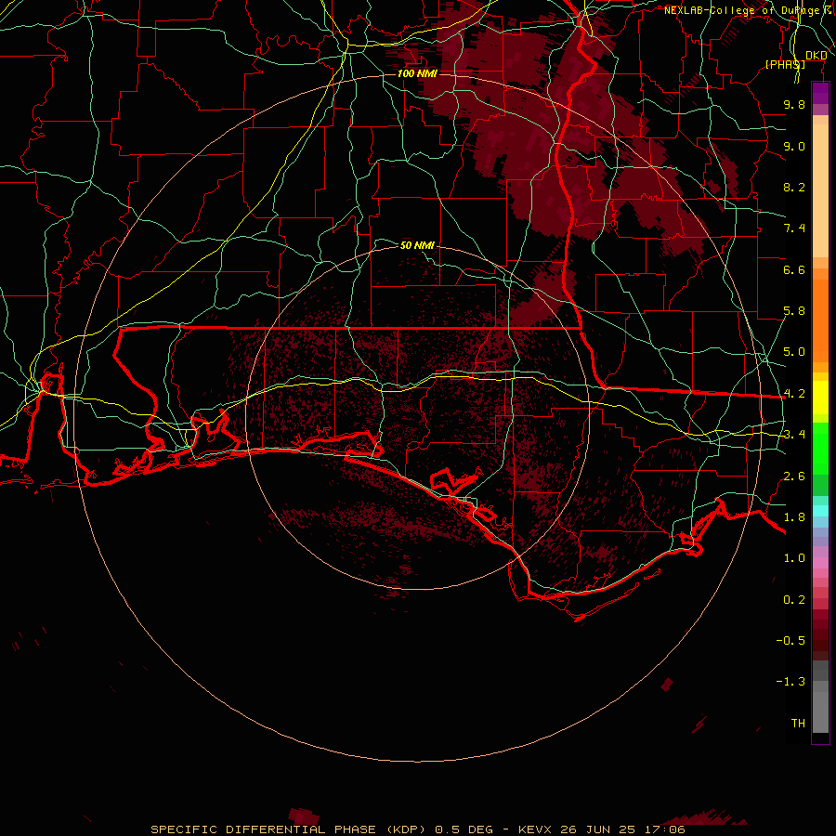Click the 5.8 scale value

tap(794, 311)
